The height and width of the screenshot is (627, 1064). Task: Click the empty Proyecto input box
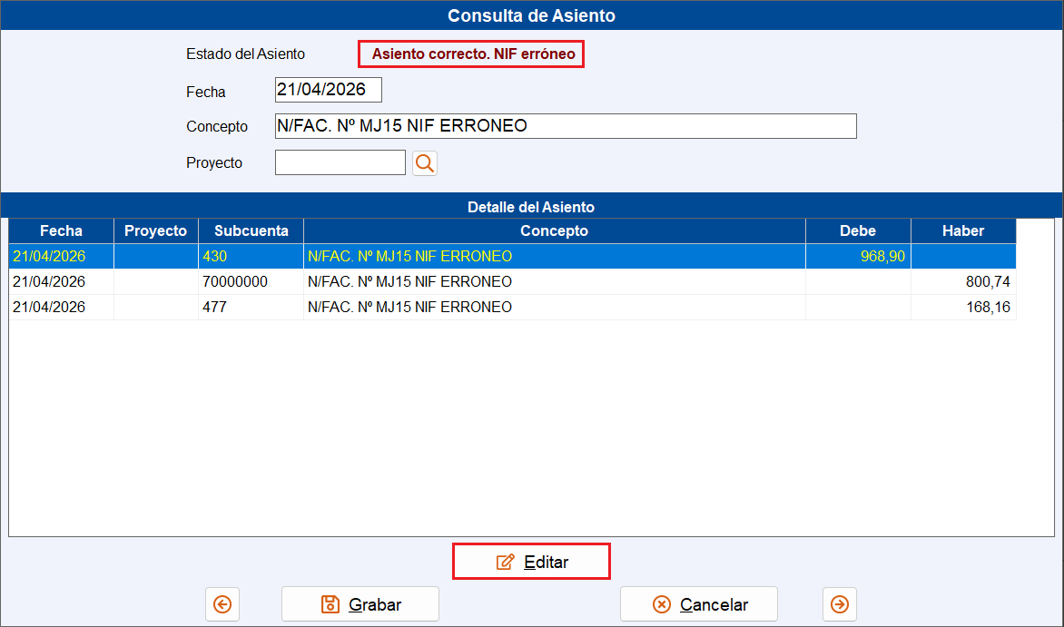coord(340,162)
